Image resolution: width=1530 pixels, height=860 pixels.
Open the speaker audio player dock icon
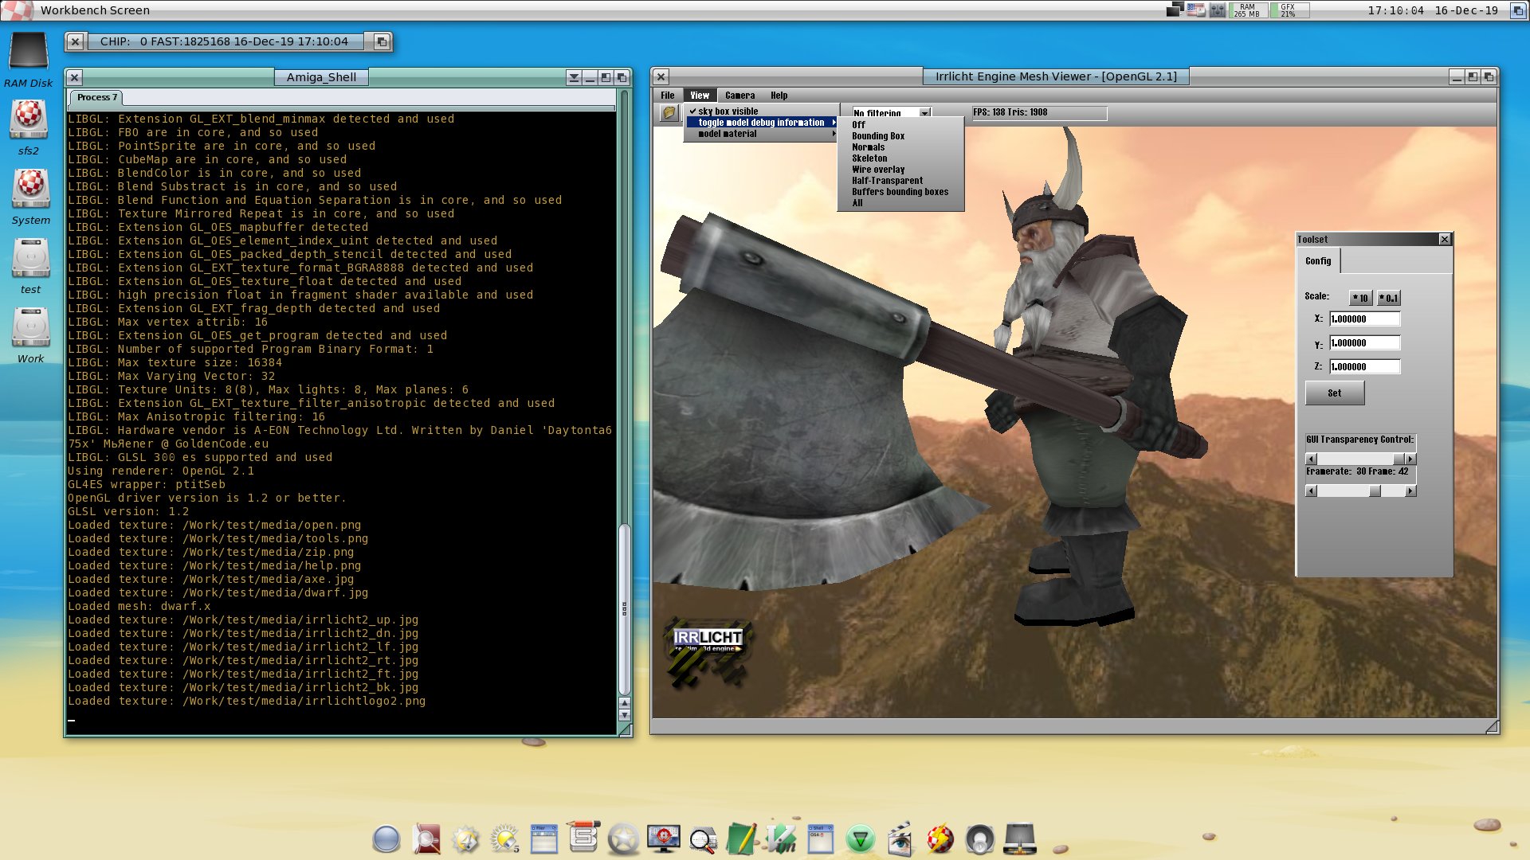point(980,838)
